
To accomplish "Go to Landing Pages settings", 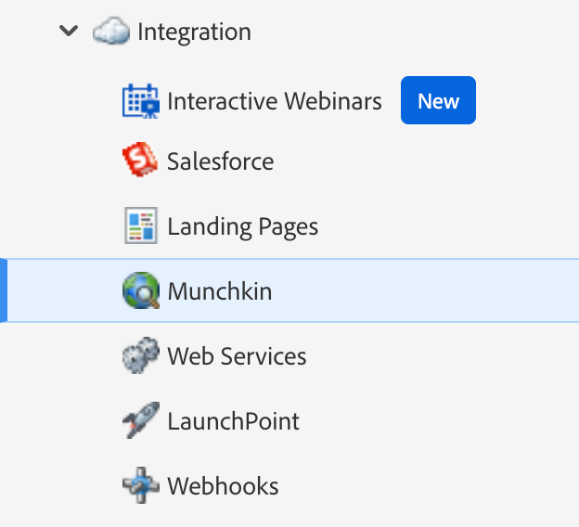I will [242, 226].
